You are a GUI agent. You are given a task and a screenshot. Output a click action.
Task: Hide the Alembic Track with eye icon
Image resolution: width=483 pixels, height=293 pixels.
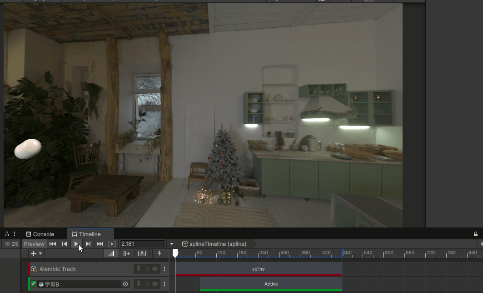pyautogui.click(x=155, y=269)
